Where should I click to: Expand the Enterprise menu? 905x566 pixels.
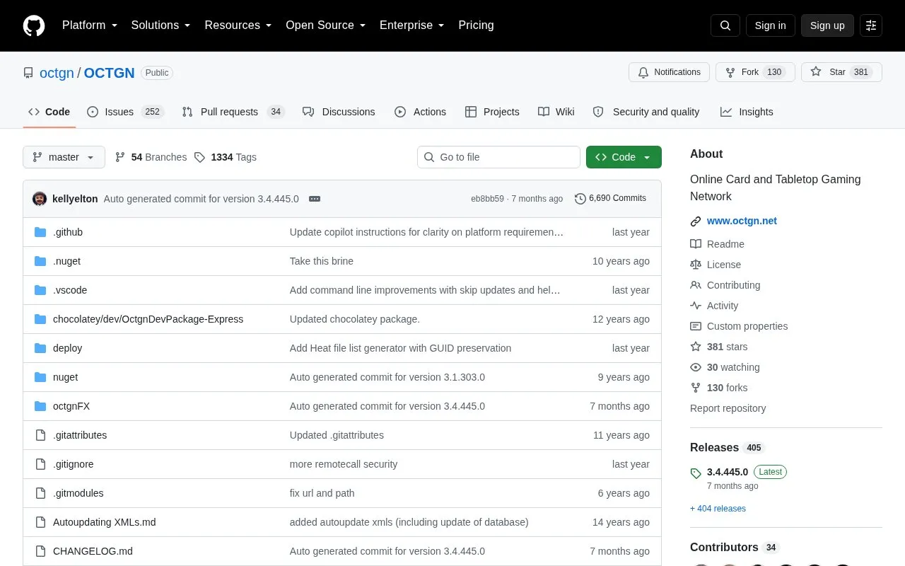click(x=412, y=25)
